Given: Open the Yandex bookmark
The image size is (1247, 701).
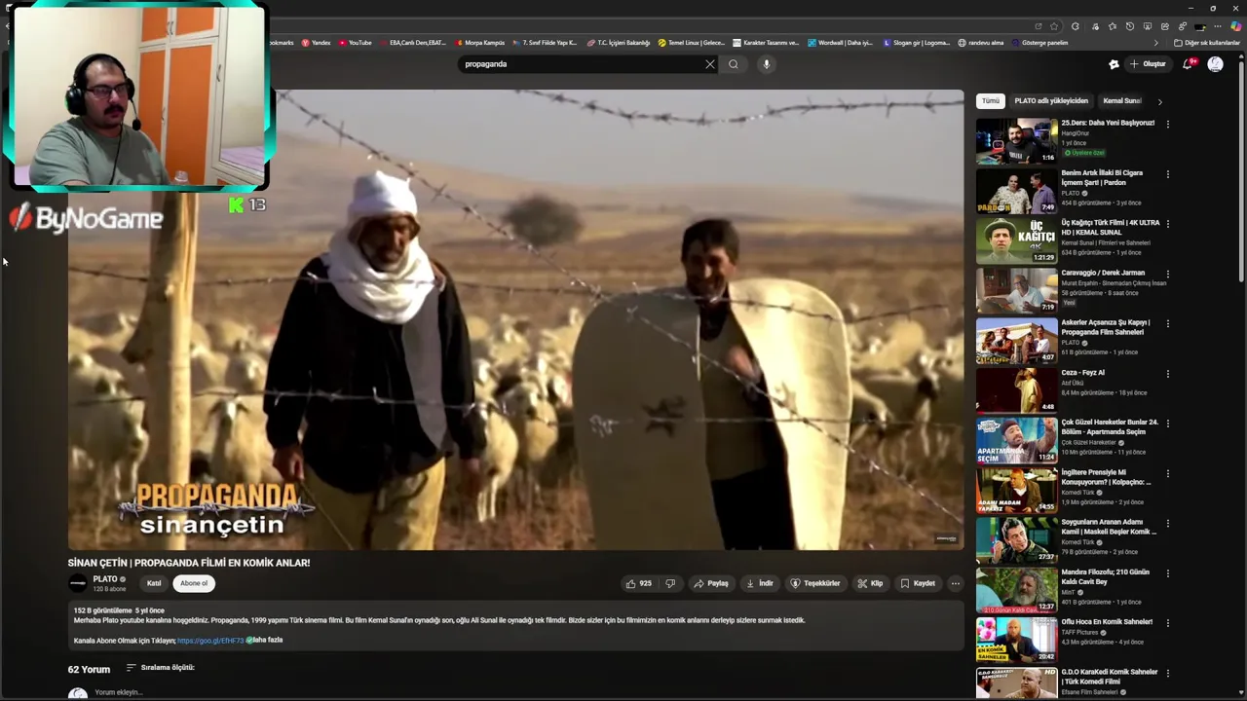Looking at the screenshot, I should 316,43.
